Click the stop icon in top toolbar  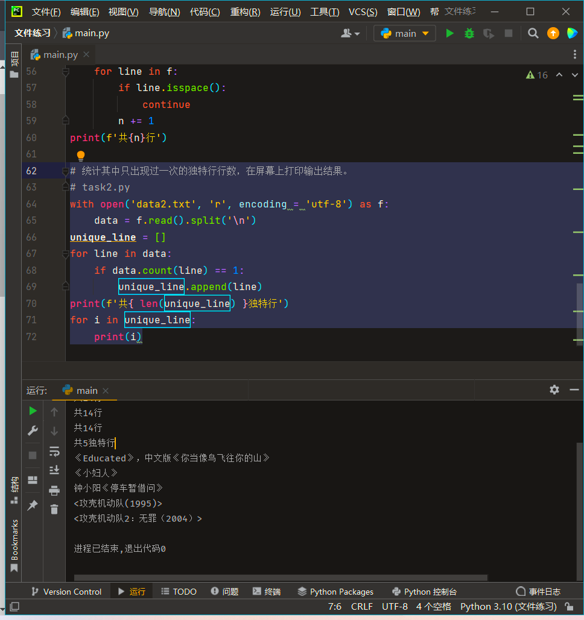509,33
